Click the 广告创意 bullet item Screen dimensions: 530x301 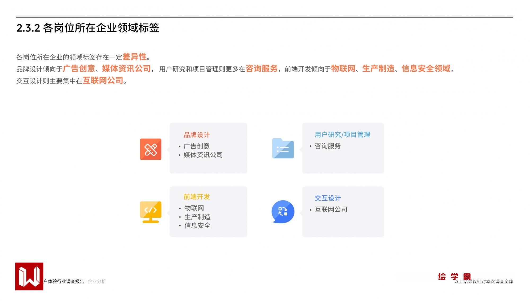coord(196,146)
